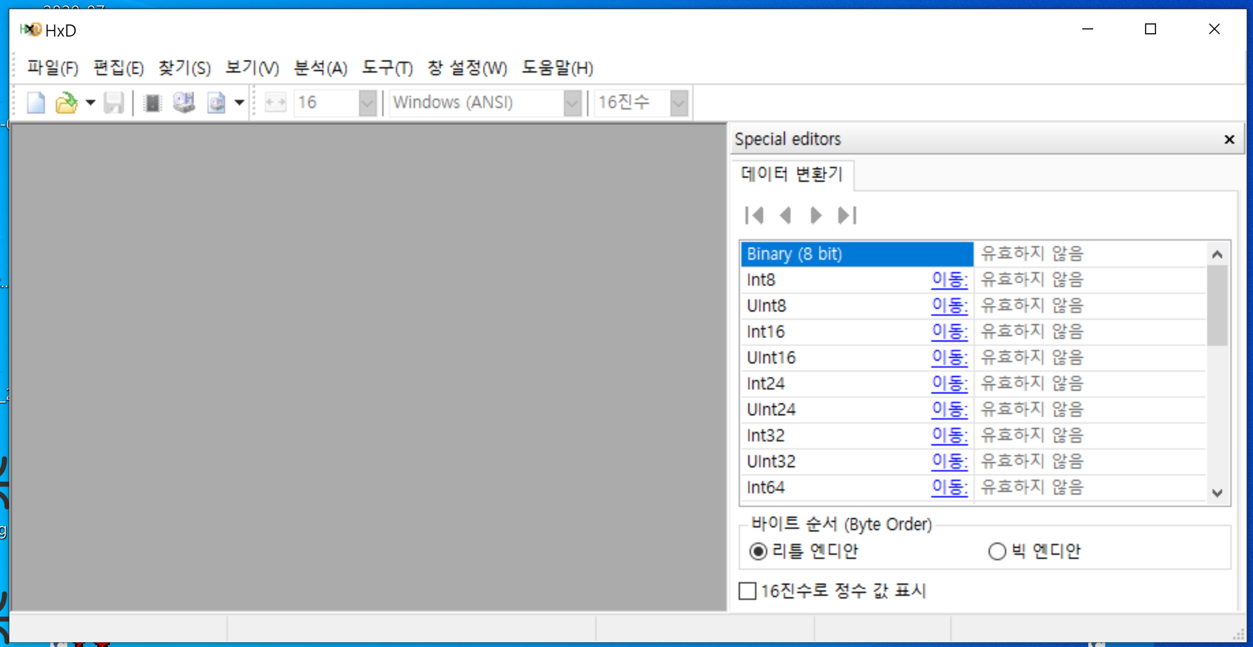The width and height of the screenshot is (1253, 647).
Task: Enable 16진수로 정수 값 표시 checkbox
Action: pos(747,591)
